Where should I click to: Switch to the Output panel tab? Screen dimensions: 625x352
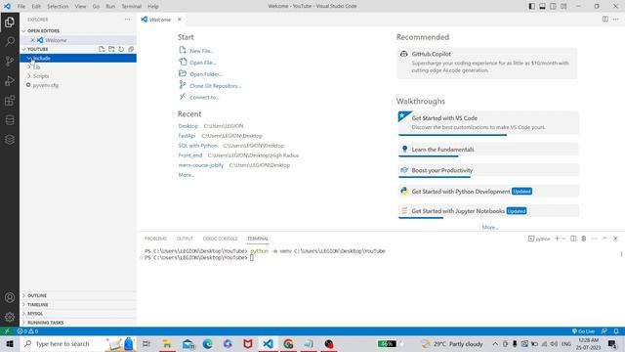(185, 239)
